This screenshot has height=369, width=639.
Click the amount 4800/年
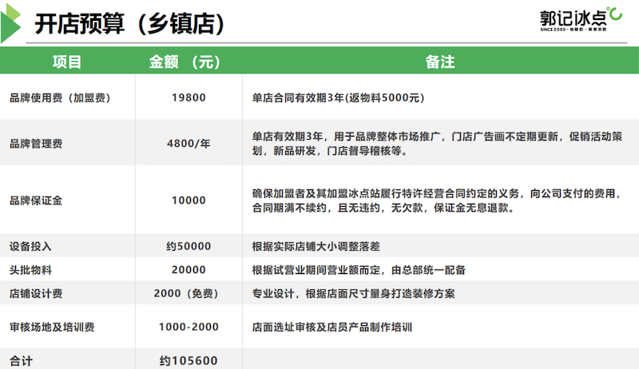click(x=189, y=143)
